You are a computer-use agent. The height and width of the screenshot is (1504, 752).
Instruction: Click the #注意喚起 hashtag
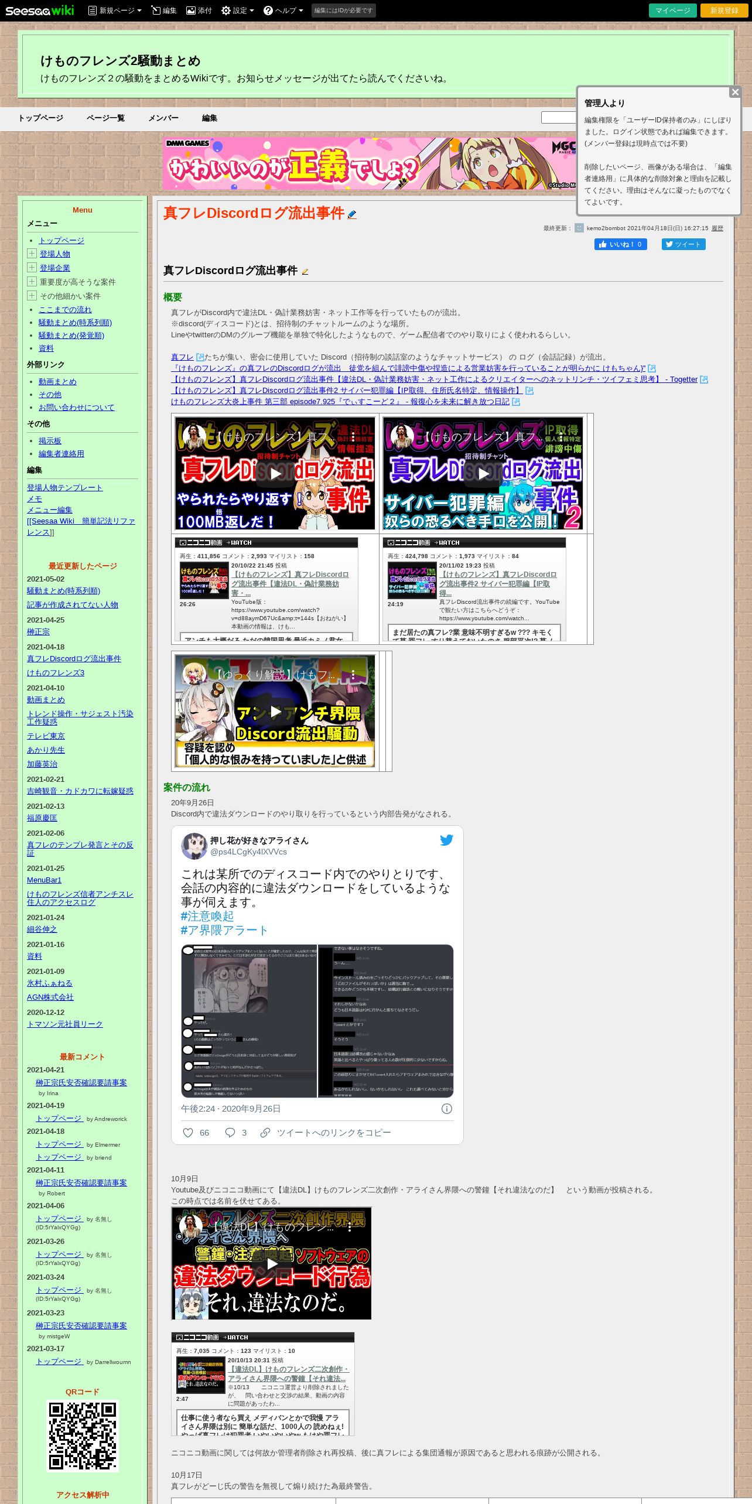tap(207, 917)
